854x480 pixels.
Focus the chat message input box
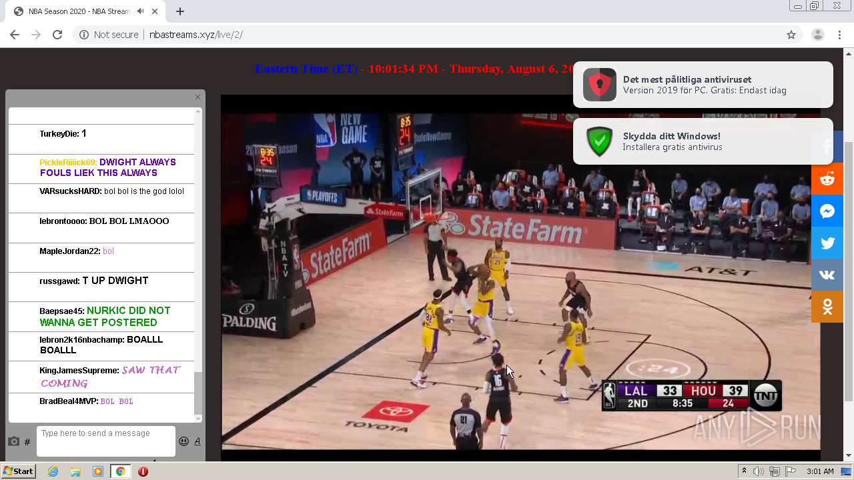click(x=106, y=441)
